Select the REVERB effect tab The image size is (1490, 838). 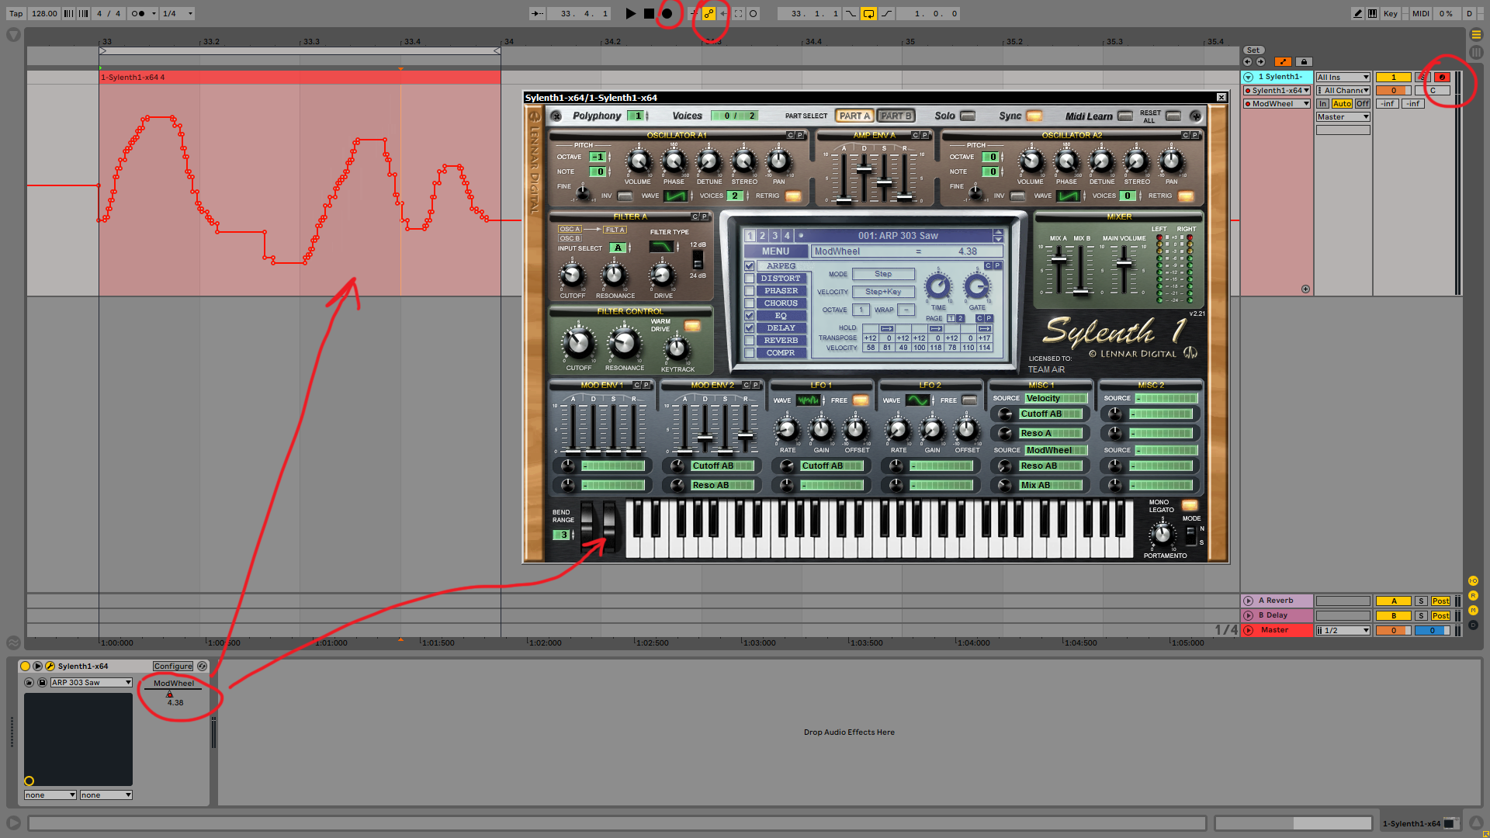coord(781,340)
